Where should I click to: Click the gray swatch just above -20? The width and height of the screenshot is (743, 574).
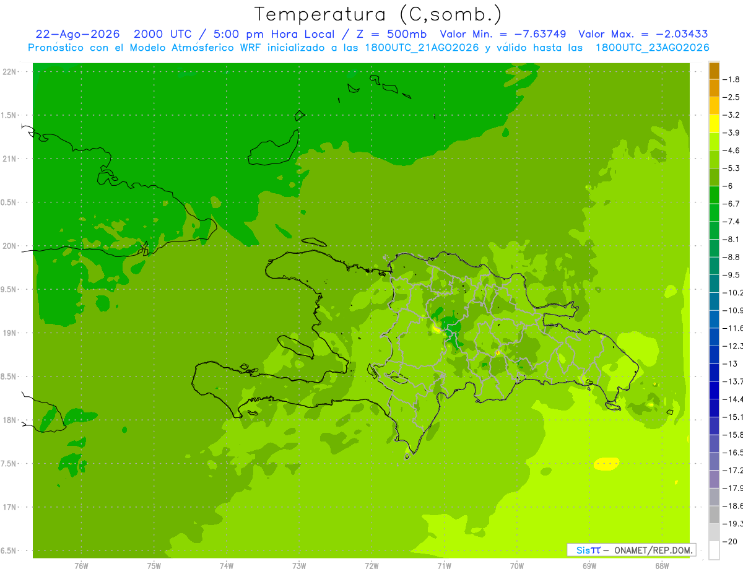(714, 533)
